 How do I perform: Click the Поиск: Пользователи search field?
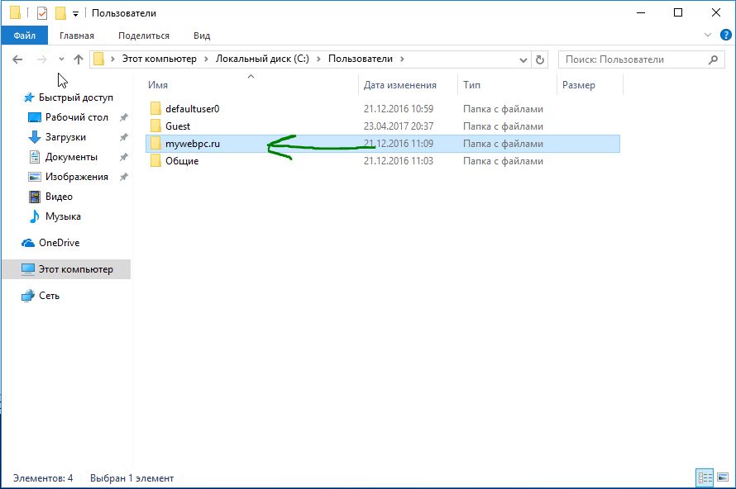point(633,59)
